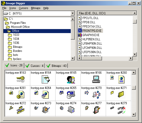
Task: Select LFEPS90N.DLL in file list
Action: [90, 52]
